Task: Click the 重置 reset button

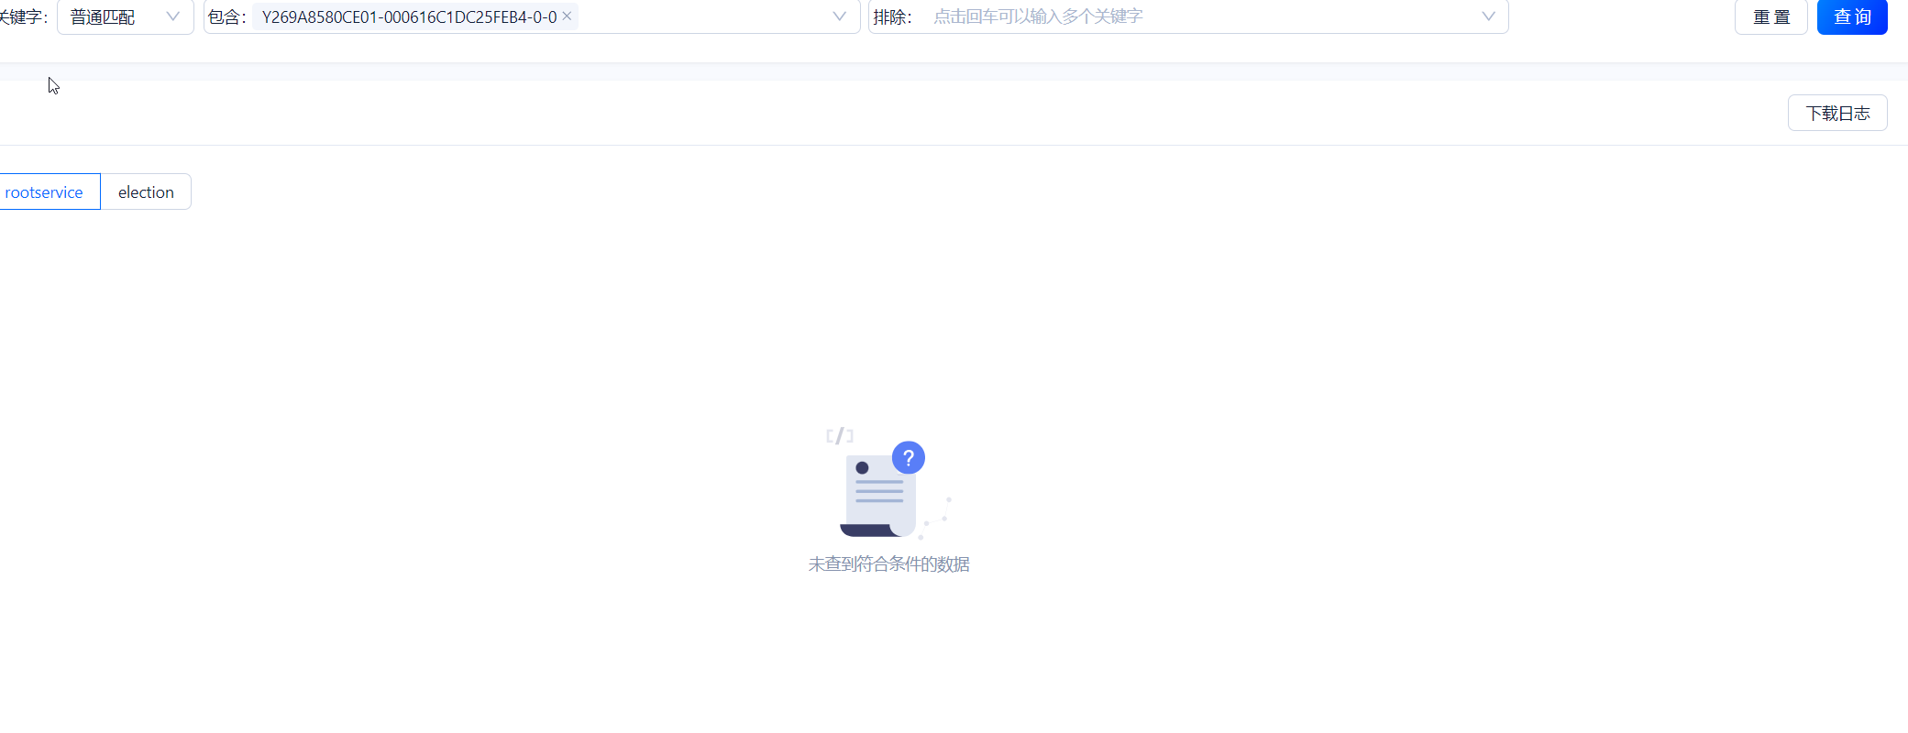Action: point(1770,16)
